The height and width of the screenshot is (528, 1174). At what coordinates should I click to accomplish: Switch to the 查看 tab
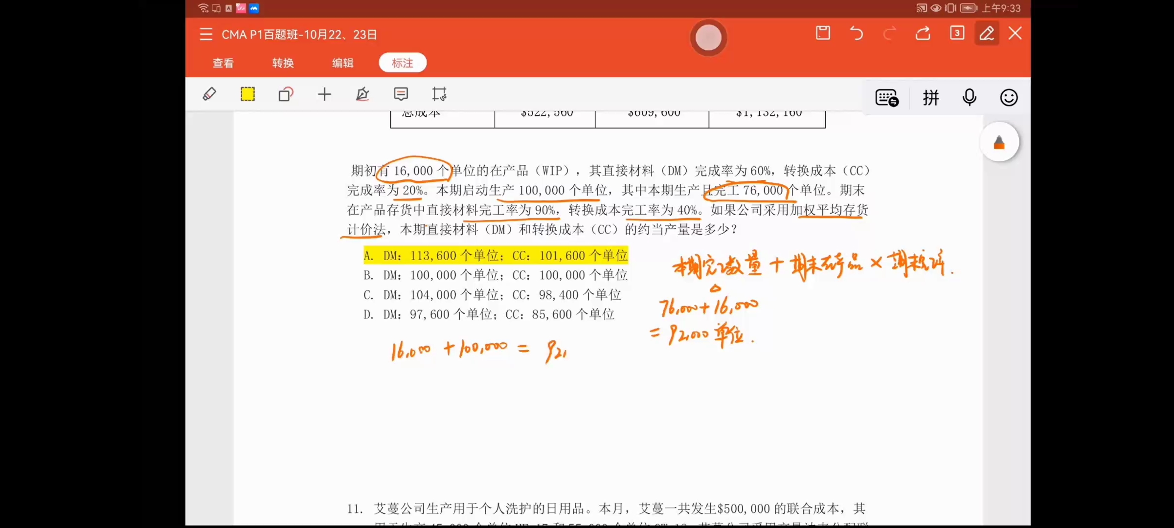click(223, 63)
